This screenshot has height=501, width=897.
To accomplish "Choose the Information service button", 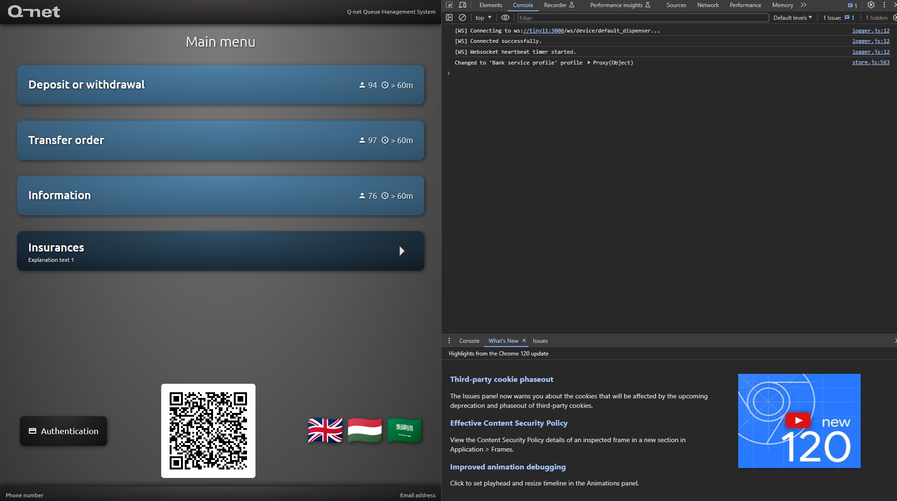I will [x=221, y=195].
